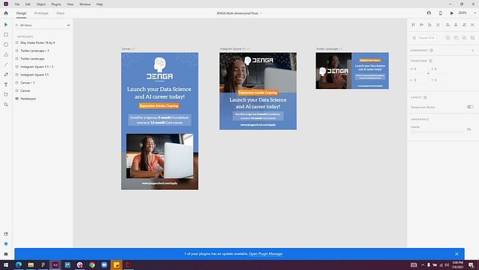Image resolution: width=479 pixels, height=270 pixels.
Task: Align right edges
Action: click(x=464, y=25)
